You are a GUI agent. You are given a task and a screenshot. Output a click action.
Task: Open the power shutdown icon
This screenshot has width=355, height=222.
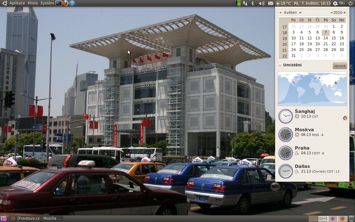[x=351, y=3]
